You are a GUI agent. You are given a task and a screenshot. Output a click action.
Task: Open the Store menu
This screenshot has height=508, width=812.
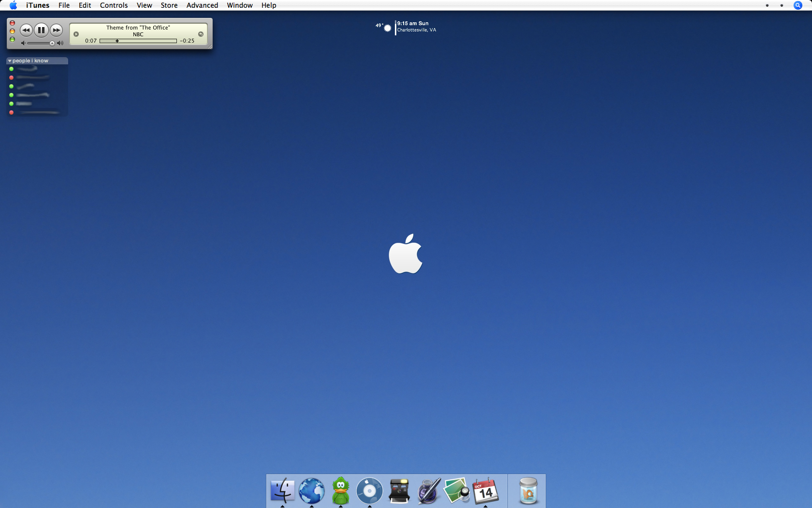(x=169, y=5)
